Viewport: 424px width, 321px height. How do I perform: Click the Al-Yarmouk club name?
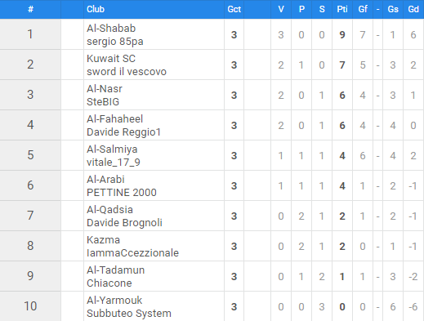[114, 301]
